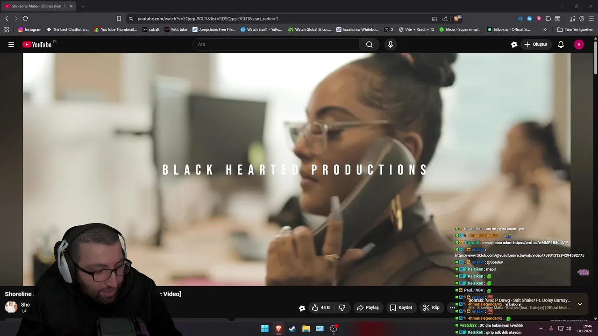Screen dimensions: 598x336
Task: Open the sparkle icon beside Oluştur
Action: click(514, 44)
